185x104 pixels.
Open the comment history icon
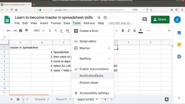point(145,19)
